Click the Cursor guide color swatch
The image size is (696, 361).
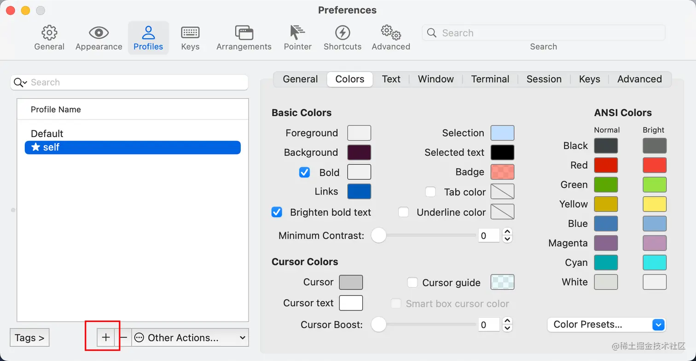click(502, 282)
